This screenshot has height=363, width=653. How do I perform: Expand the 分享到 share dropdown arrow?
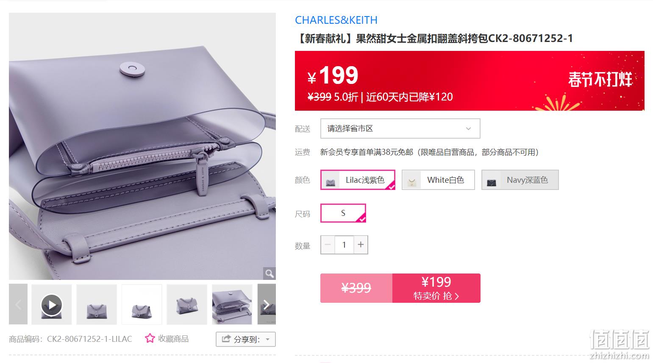tap(267, 339)
